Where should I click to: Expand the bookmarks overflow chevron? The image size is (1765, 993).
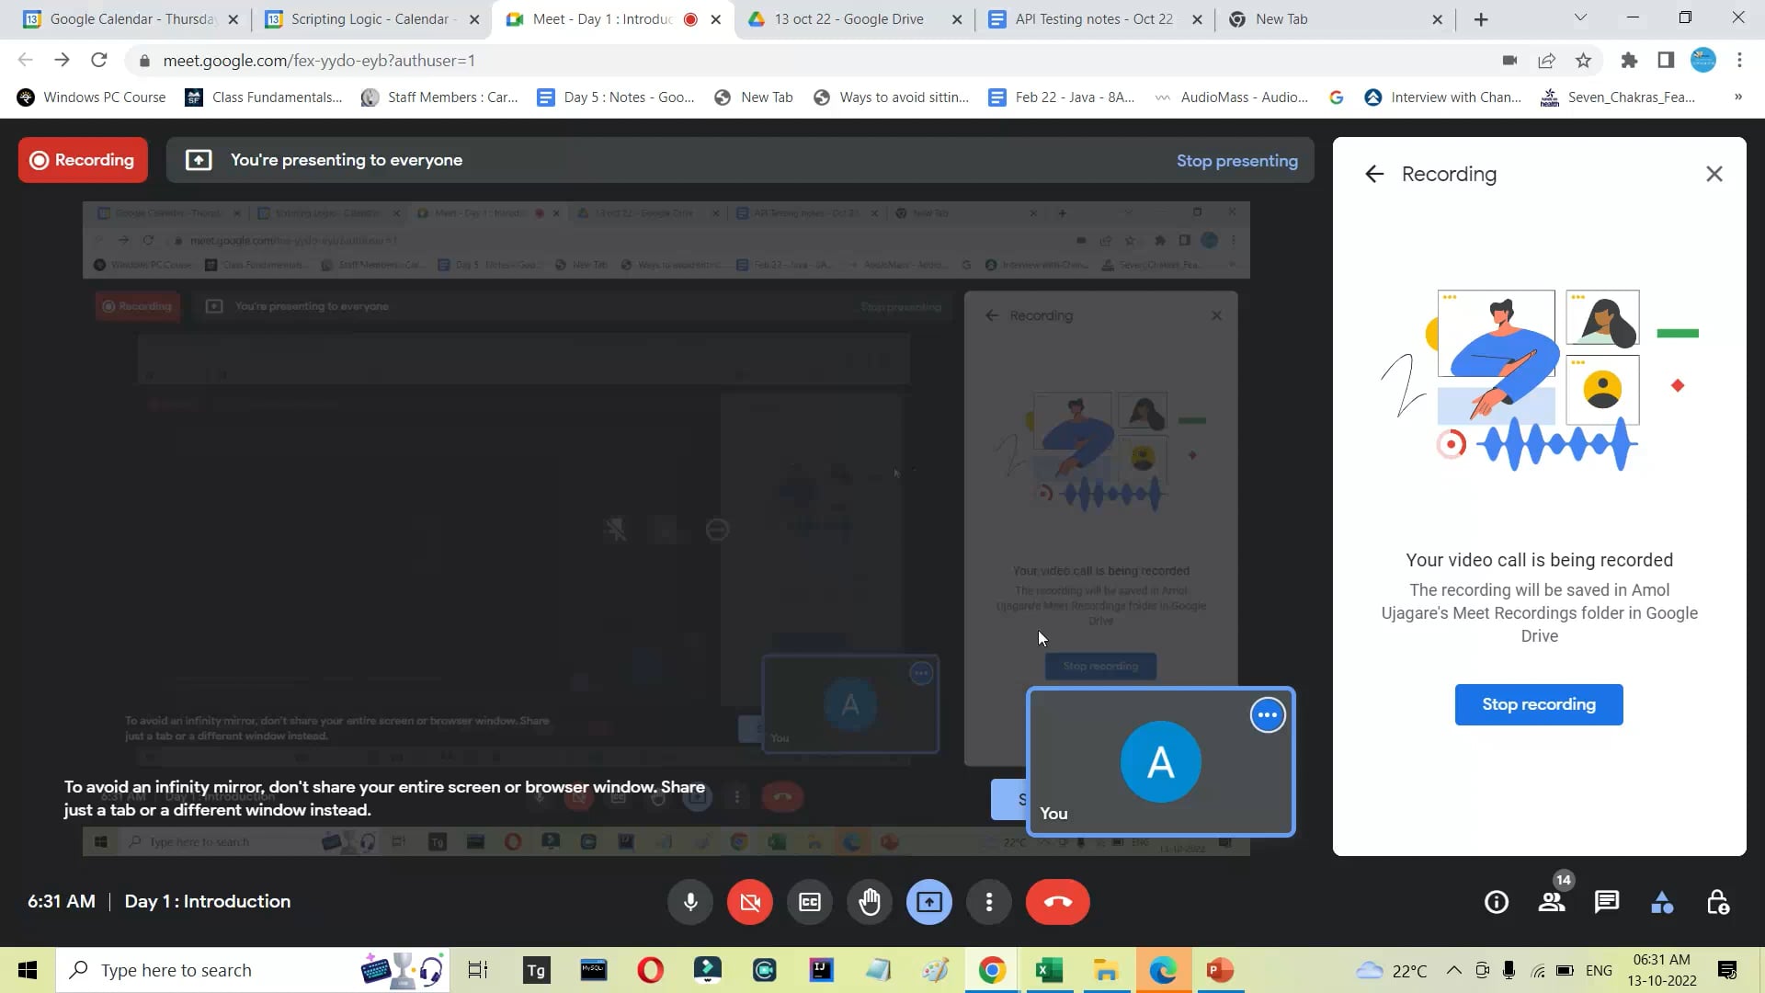[x=1738, y=97]
